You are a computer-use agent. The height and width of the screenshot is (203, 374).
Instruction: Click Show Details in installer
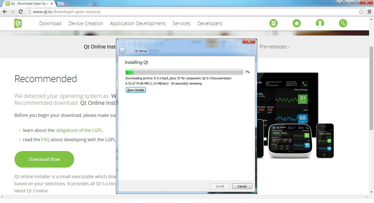(x=136, y=90)
